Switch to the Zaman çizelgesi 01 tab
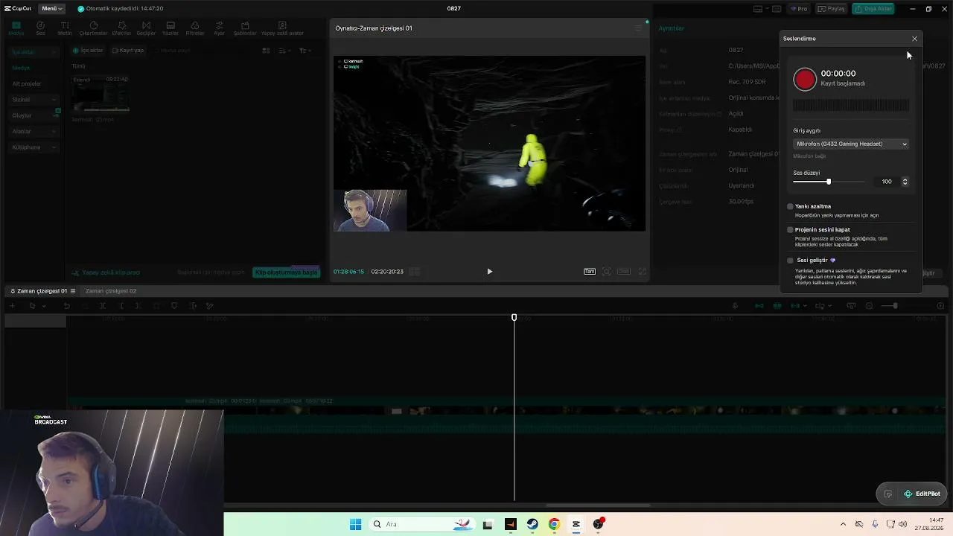Image resolution: width=953 pixels, height=536 pixels. point(42,291)
